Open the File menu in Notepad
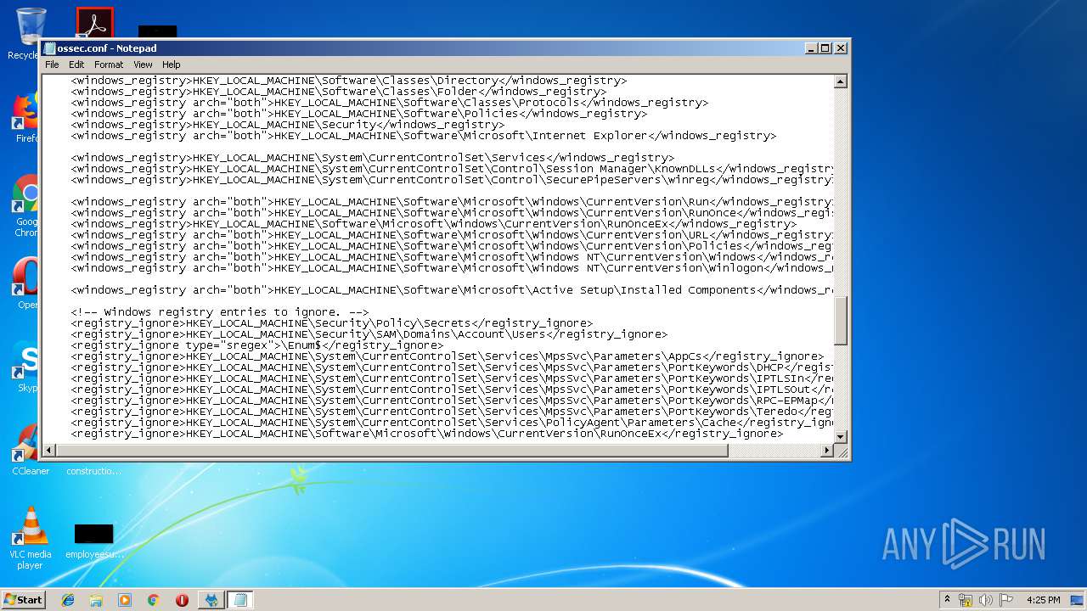The height and width of the screenshot is (611, 1087). point(52,64)
